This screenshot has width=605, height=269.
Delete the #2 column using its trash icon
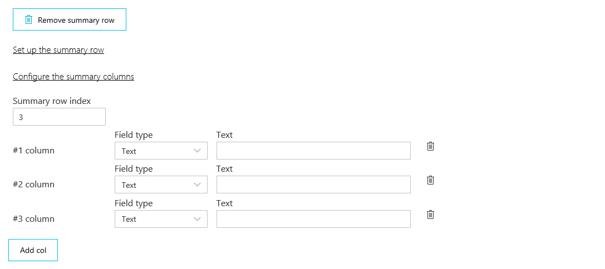click(431, 180)
